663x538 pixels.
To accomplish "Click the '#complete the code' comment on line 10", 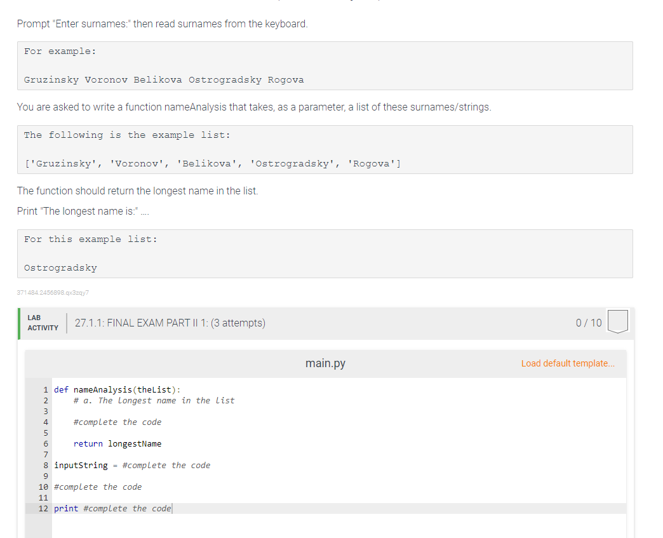I will pos(98,487).
